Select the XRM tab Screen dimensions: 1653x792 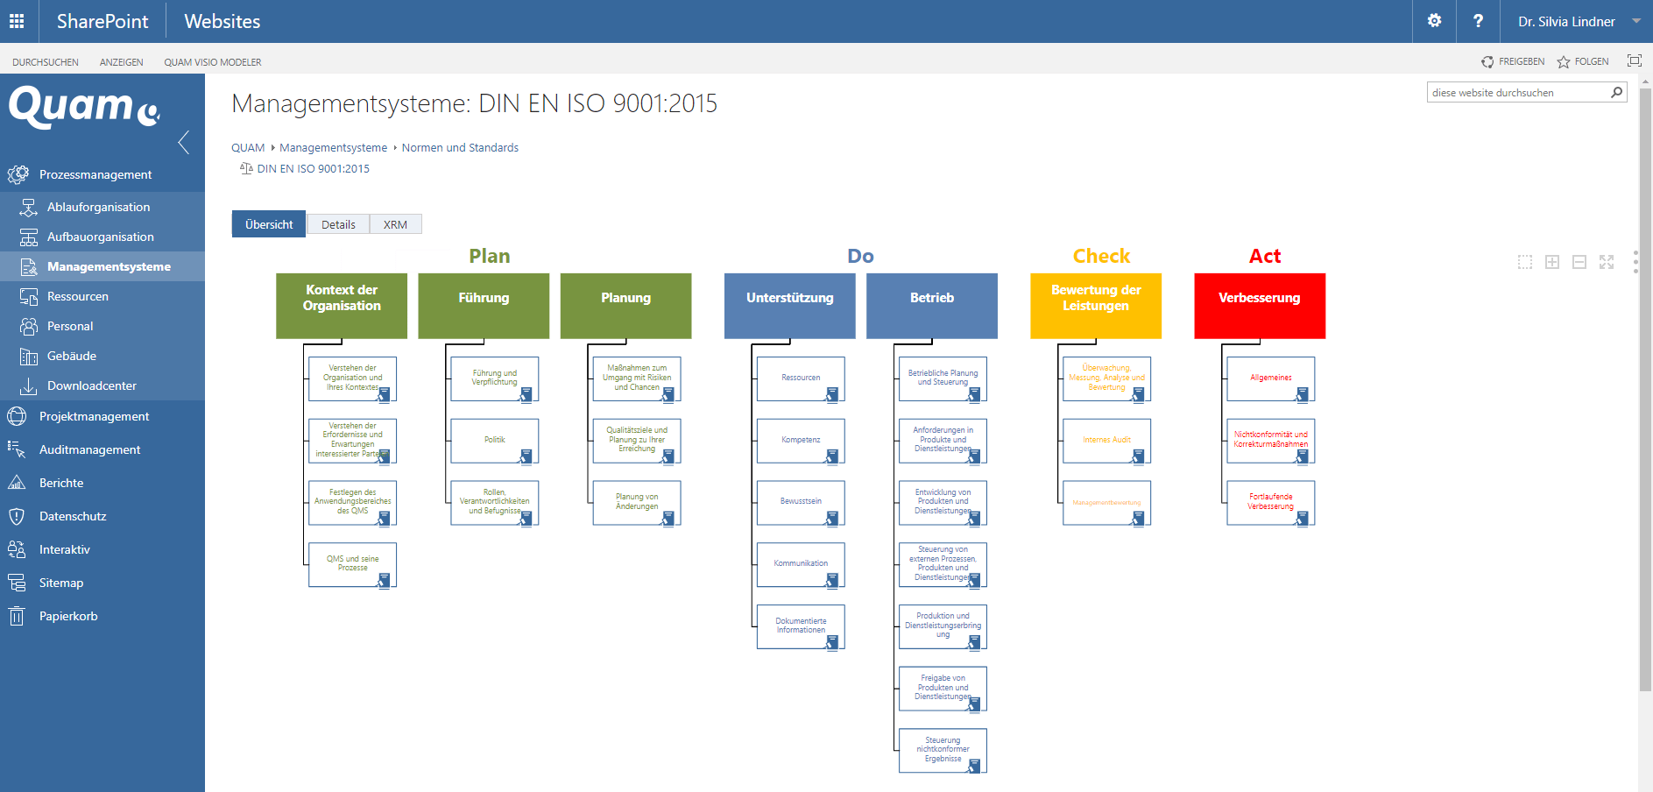396,224
